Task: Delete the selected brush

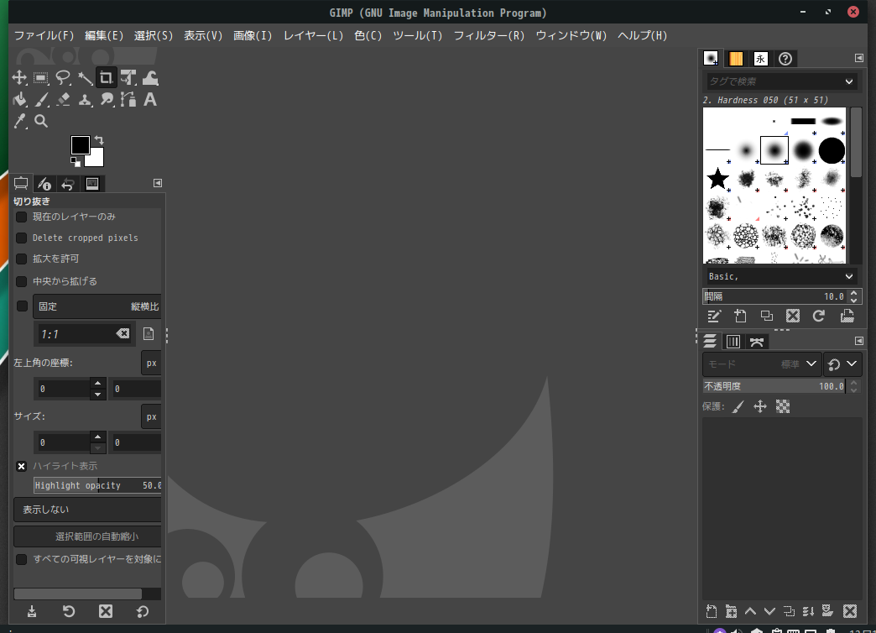Action: click(793, 316)
